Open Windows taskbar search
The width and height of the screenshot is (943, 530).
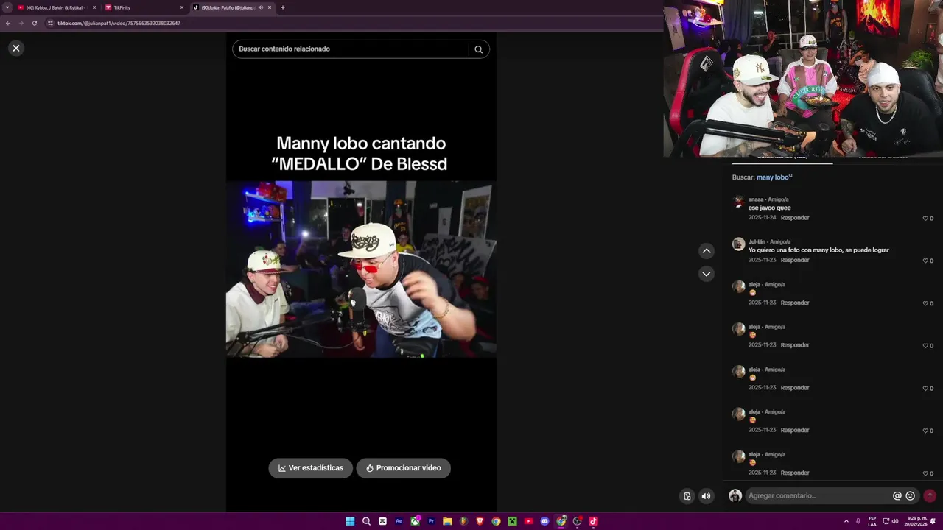pos(366,521)
